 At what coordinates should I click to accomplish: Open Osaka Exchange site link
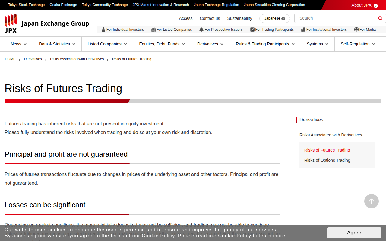click(x=63, y=5)
